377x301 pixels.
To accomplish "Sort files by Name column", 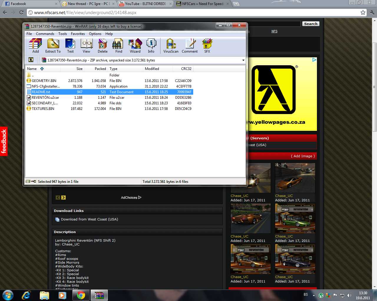I will pyautogui.click(x=43, y=69).
